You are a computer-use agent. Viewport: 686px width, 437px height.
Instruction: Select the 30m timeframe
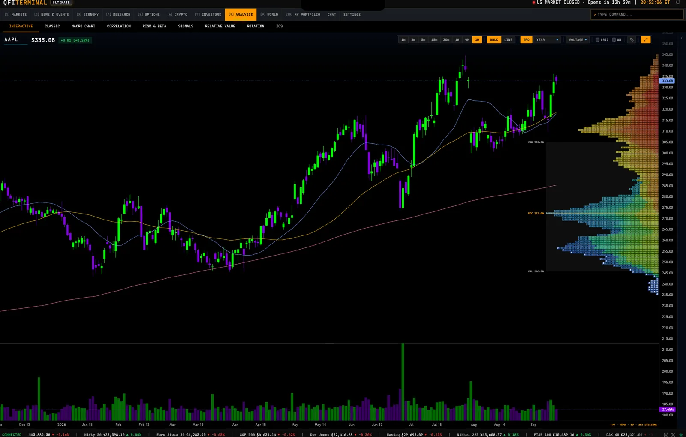point(446,40)
